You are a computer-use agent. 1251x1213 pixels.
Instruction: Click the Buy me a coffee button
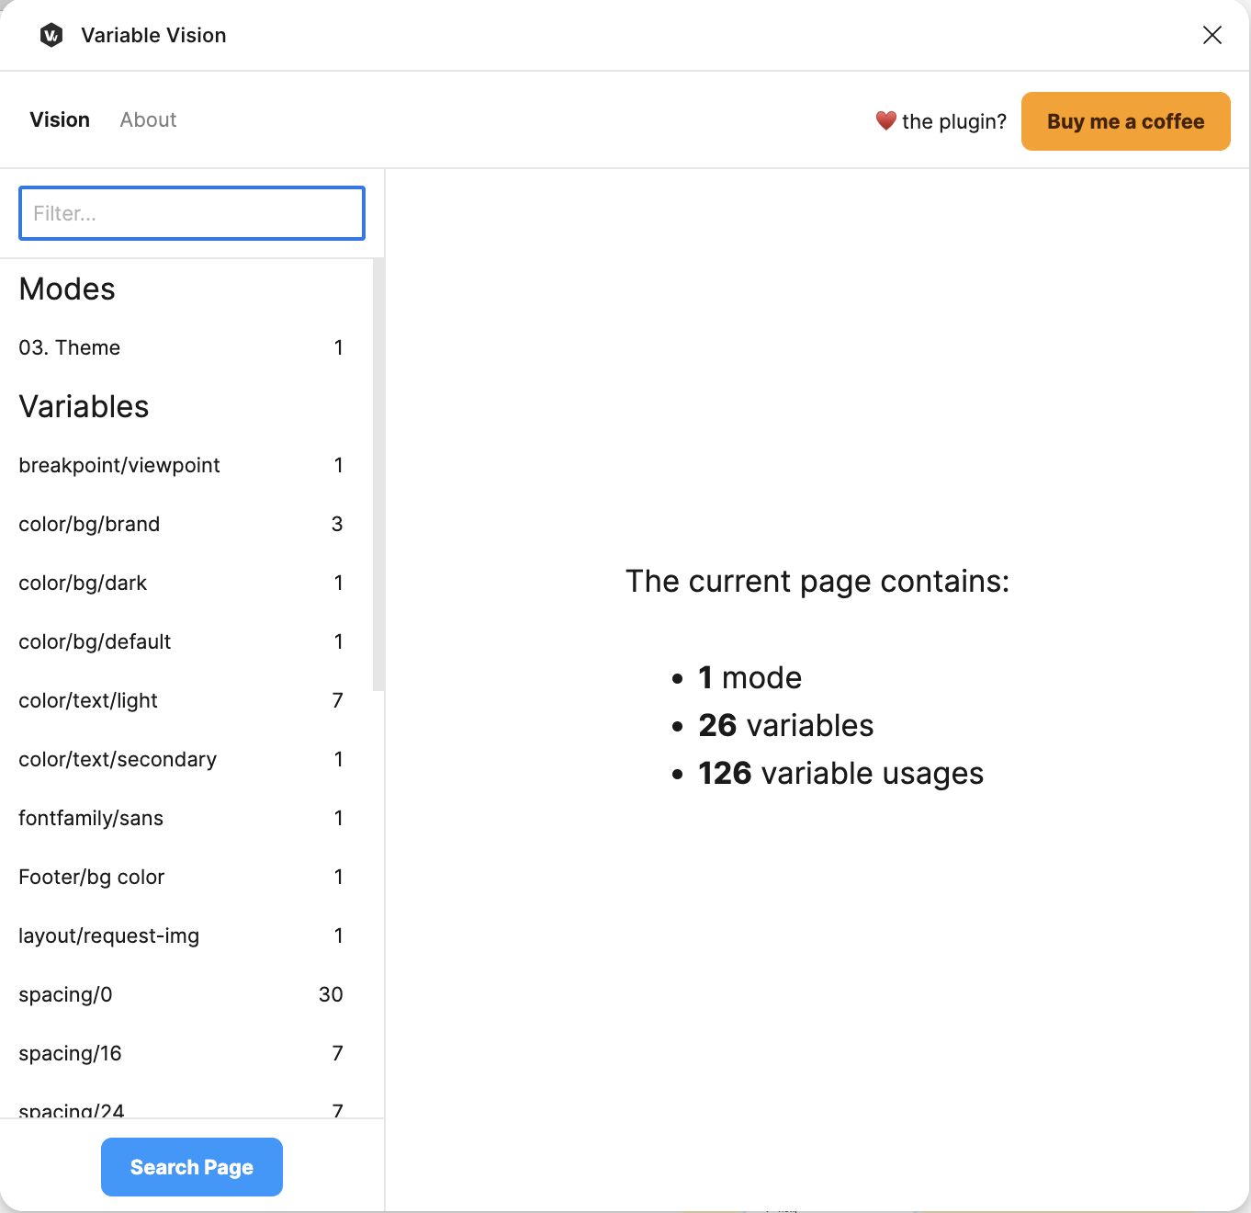(x=1126, y=121)
